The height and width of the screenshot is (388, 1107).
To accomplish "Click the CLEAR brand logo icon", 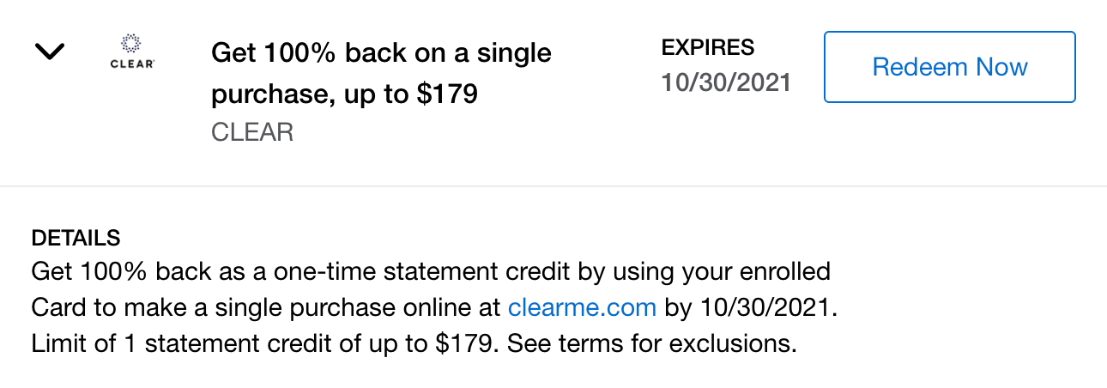I will [x=133, y=52].
